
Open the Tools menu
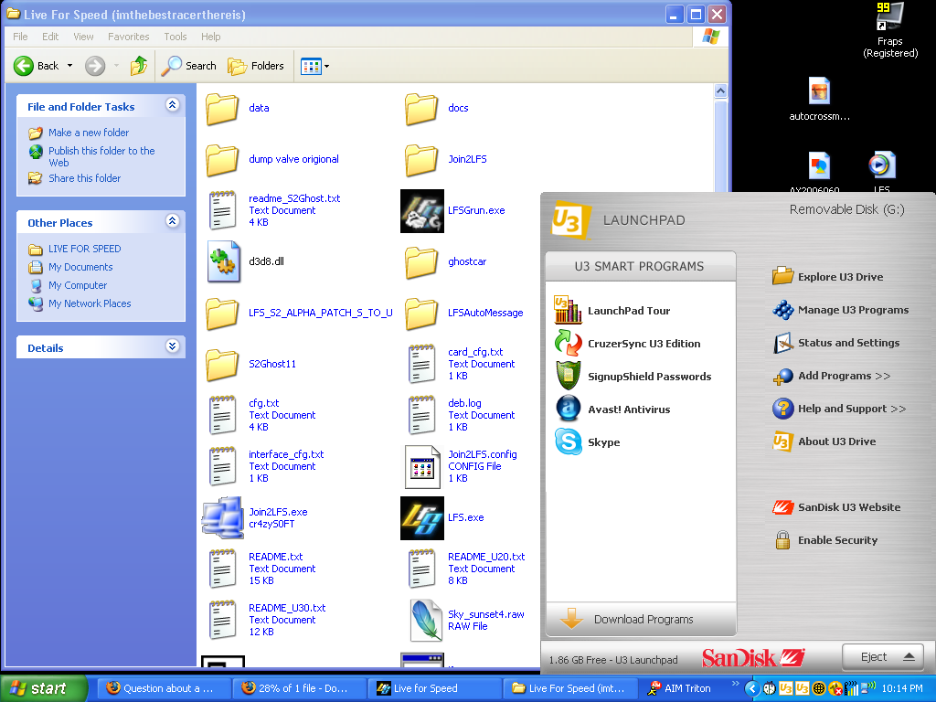[175, 37]
